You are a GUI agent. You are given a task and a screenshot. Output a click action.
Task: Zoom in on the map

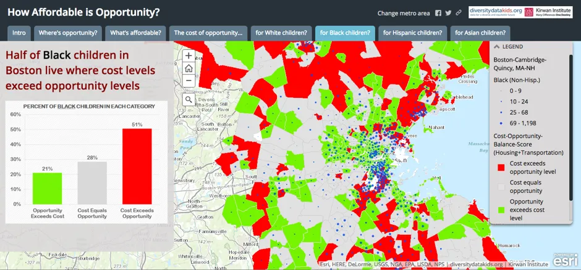(x=189, y=54)
